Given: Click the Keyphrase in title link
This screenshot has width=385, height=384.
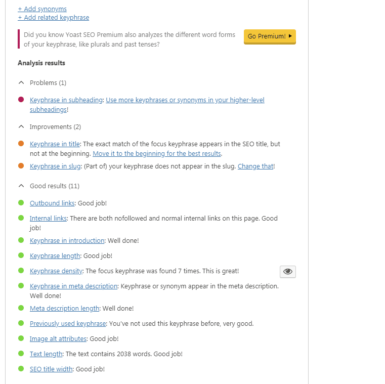Looking at the screenshot, I should (x=55, y=144).
